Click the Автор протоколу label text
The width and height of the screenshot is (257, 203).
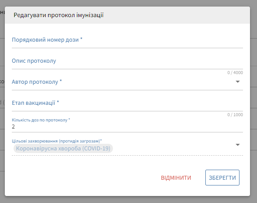coord(37,82)
